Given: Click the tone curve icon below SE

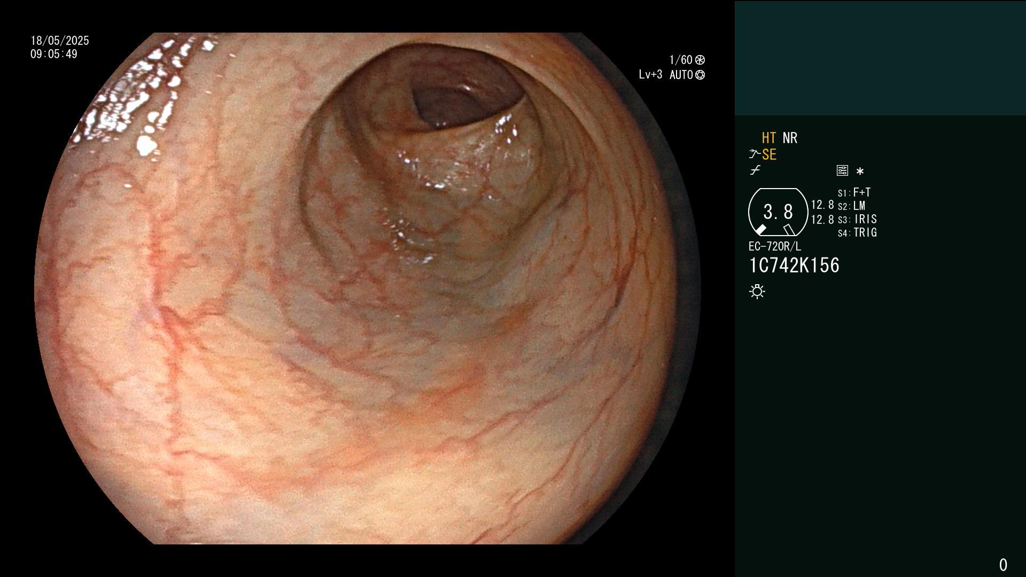Looking at the screenshot, I should click(x=755, y=170).
